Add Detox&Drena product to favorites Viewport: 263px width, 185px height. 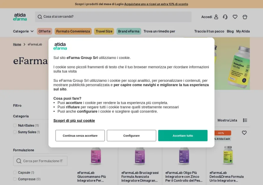point(244,133)
